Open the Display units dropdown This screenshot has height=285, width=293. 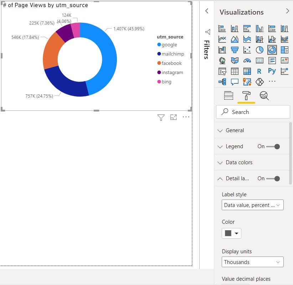[253, 262]
